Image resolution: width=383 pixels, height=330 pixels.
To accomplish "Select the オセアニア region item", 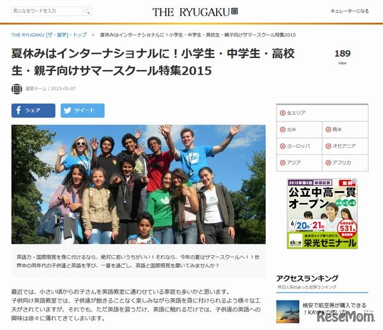I will tap(345, 146).
